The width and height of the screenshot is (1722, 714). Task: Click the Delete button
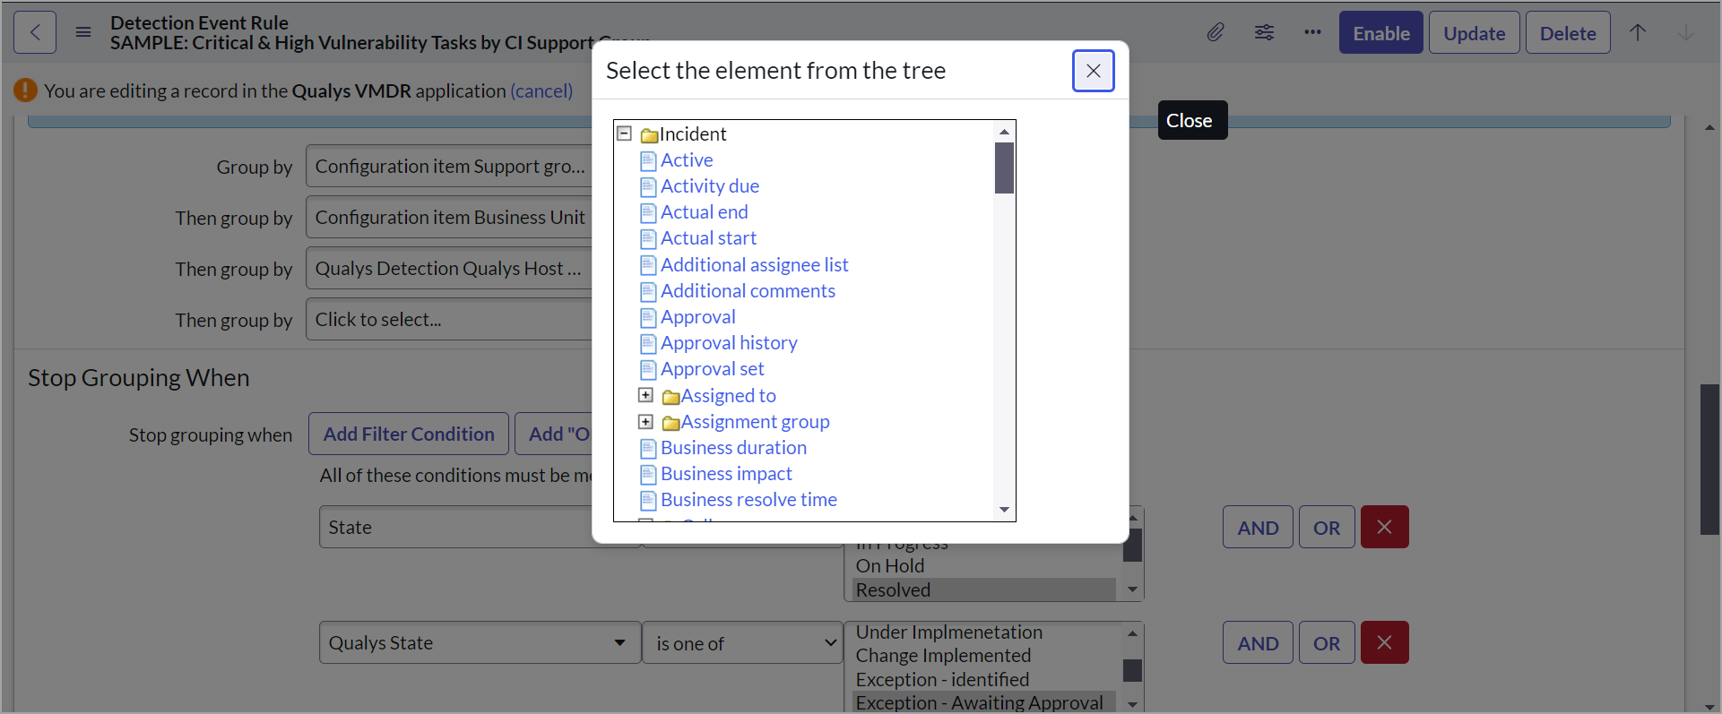tap(1568, 33)
